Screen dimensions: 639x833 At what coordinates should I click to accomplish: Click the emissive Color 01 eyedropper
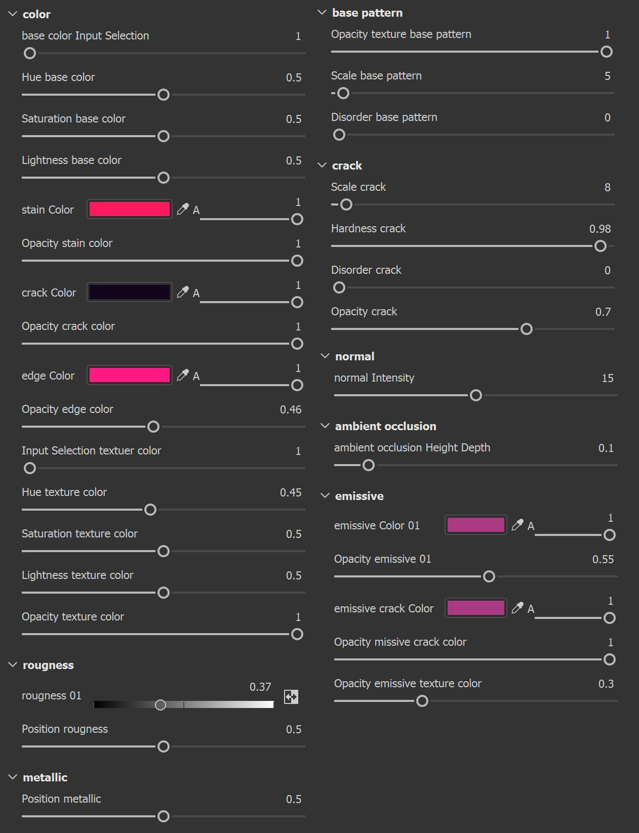[x=517, y=525]
